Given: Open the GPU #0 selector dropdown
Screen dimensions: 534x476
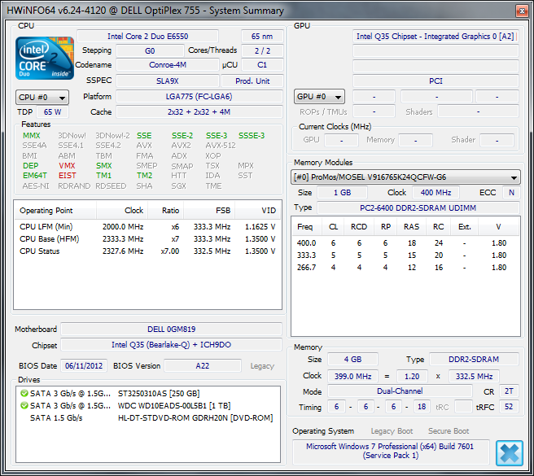Looking at the screenshot, I should (x=319, y=97).
